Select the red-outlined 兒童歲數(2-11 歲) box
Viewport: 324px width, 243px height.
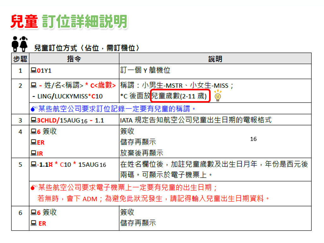(180, 96)
